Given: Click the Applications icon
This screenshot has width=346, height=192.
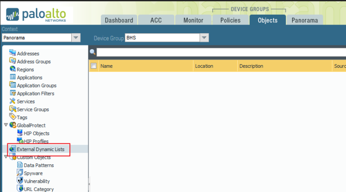Looking at the screenshot, I should click(x=13, y=77).
